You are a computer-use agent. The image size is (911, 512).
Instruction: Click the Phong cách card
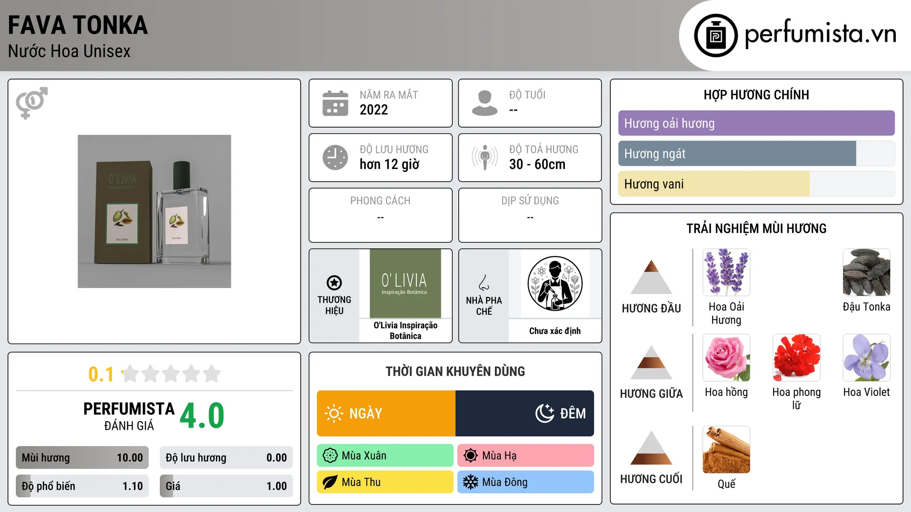[x=380, y=215]
